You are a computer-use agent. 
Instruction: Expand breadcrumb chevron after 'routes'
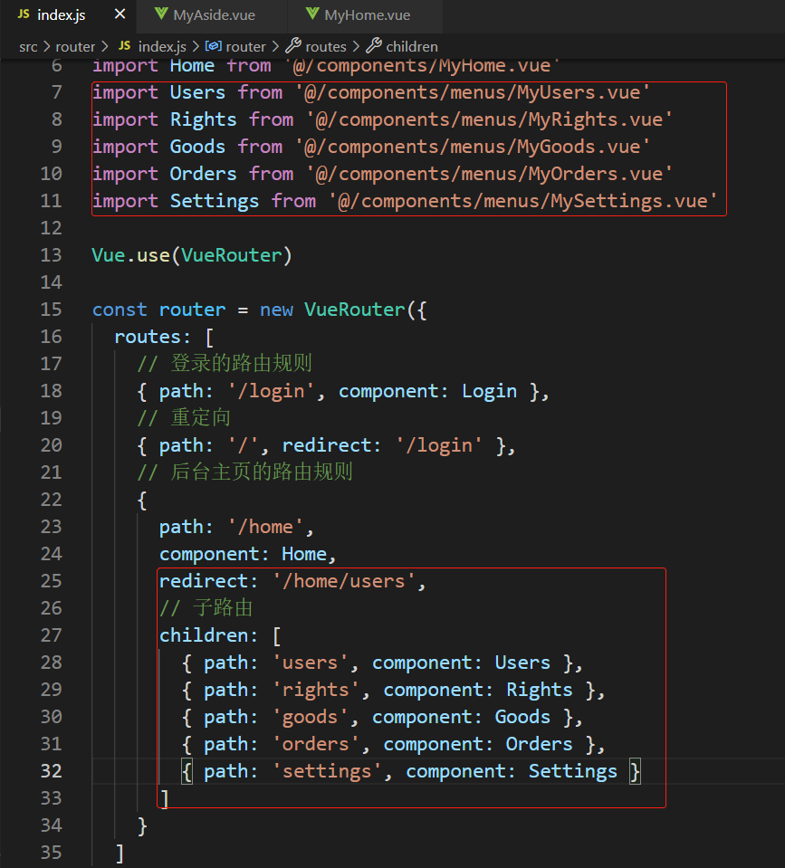tap(356, 46)
